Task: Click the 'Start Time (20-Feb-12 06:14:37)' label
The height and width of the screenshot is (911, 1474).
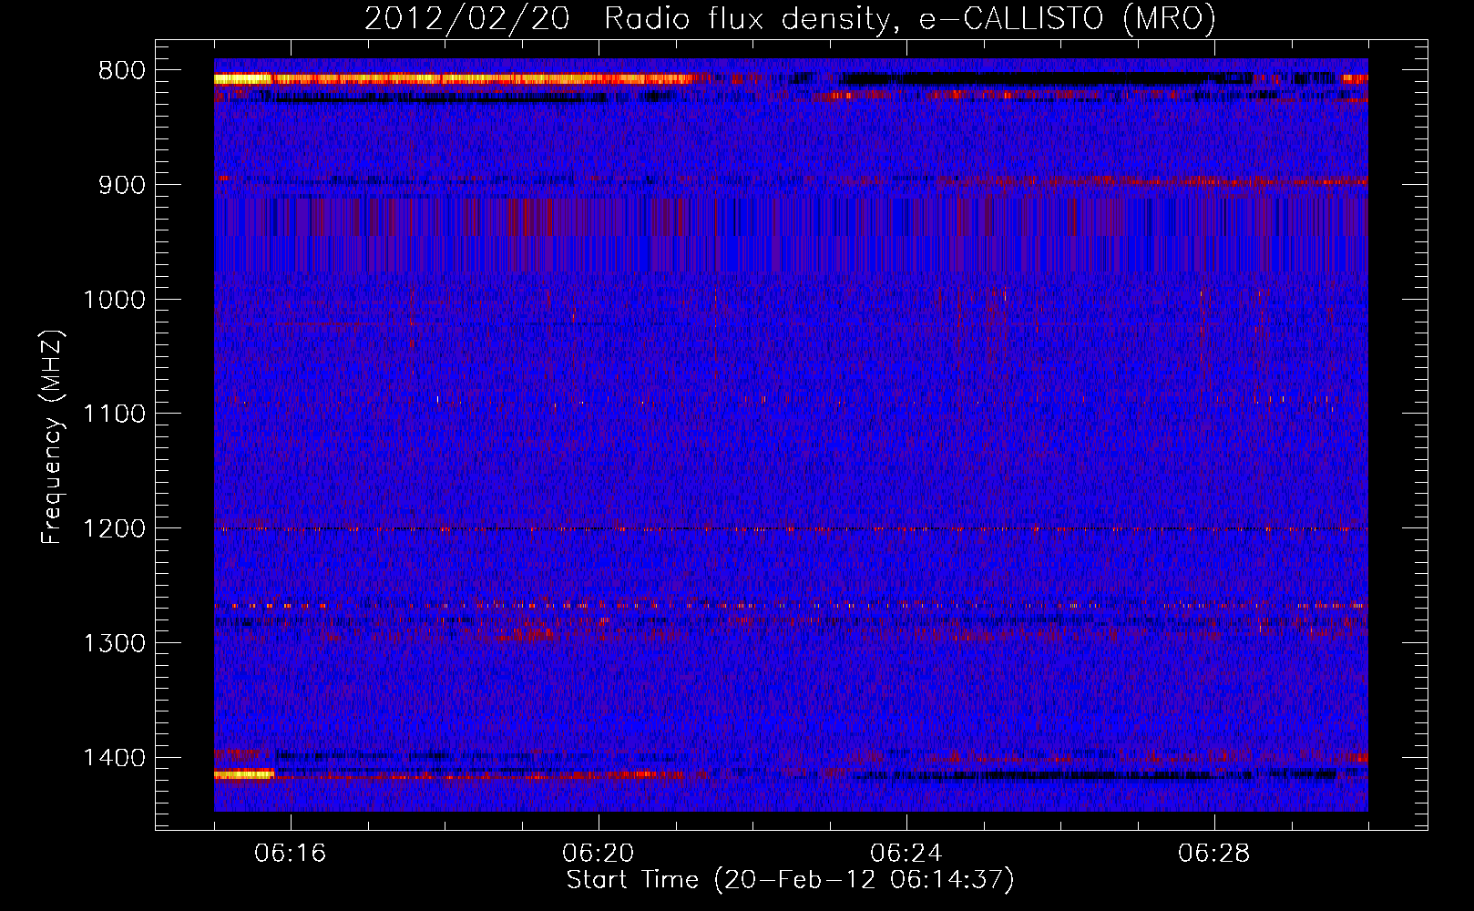Action: [790, 880]
